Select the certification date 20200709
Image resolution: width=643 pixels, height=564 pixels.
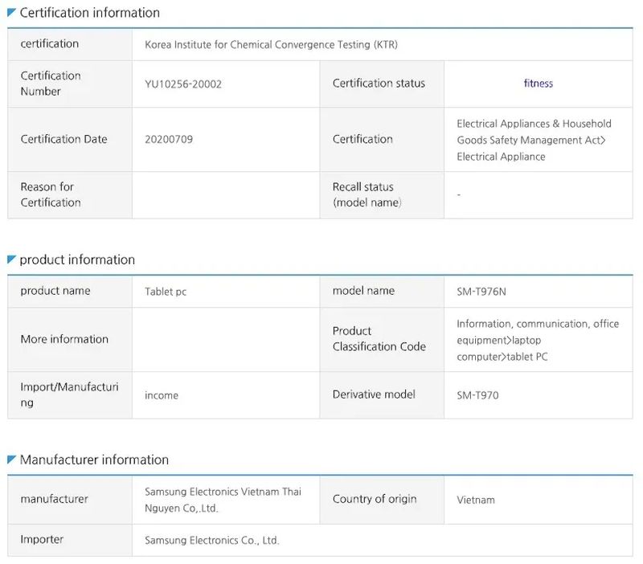click(x=169, y=139)
